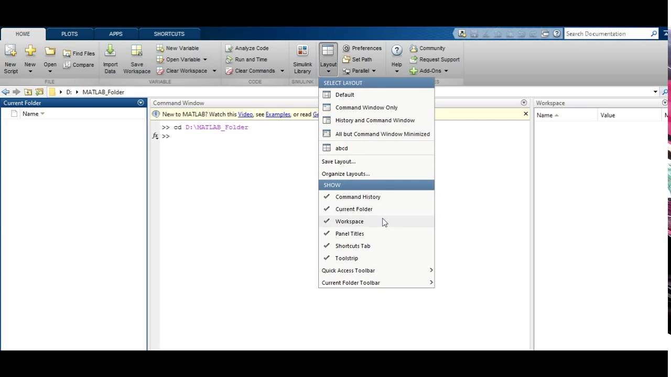Screen dimensions: 671x377
Task: Click Run and Time
Action: pyautogui.click(x=246, y=60)
